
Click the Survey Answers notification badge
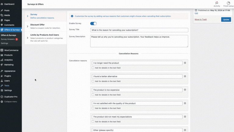point(16,39)
